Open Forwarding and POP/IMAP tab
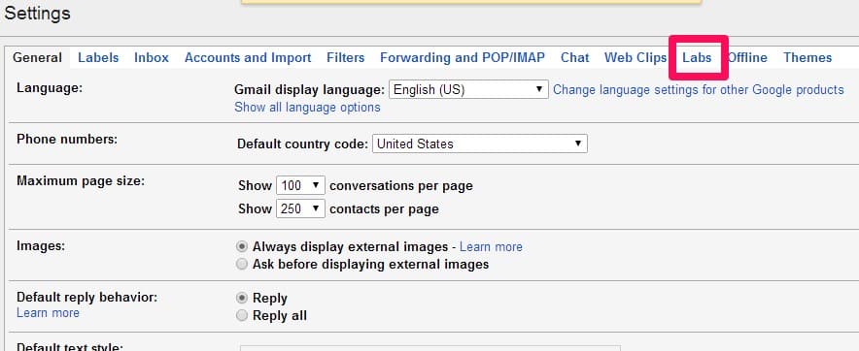859x351 pixels. [x=463, y=57]
